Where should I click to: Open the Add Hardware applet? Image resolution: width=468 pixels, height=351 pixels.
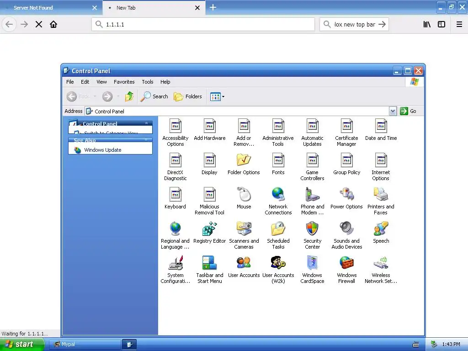pos(209,129)
